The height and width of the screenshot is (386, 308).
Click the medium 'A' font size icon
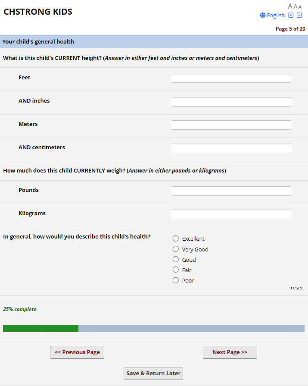click(x=296, y=6)
